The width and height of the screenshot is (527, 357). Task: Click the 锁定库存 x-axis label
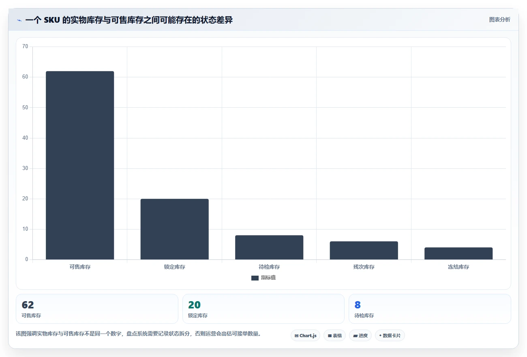coord(174,267)
